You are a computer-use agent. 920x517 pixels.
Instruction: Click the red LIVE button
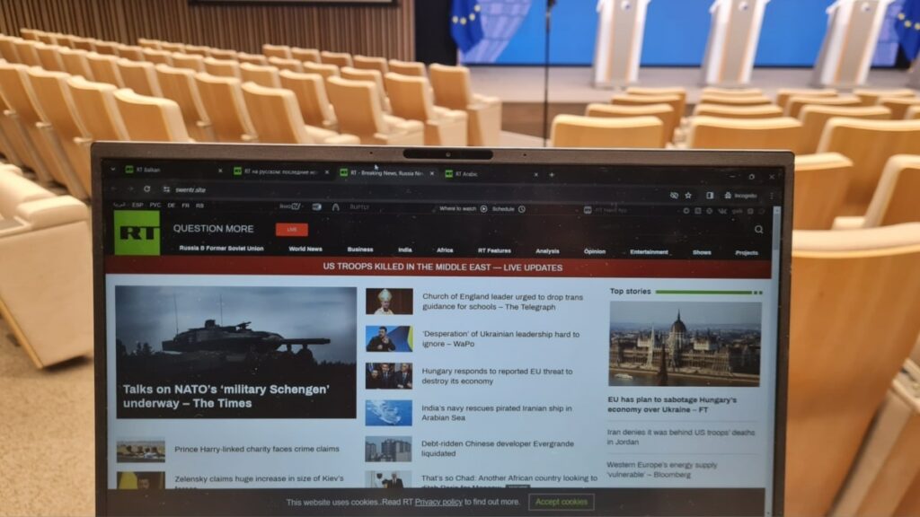pos(291,230)
